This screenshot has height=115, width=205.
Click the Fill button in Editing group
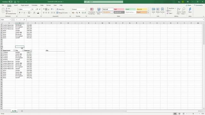[169, 11]
